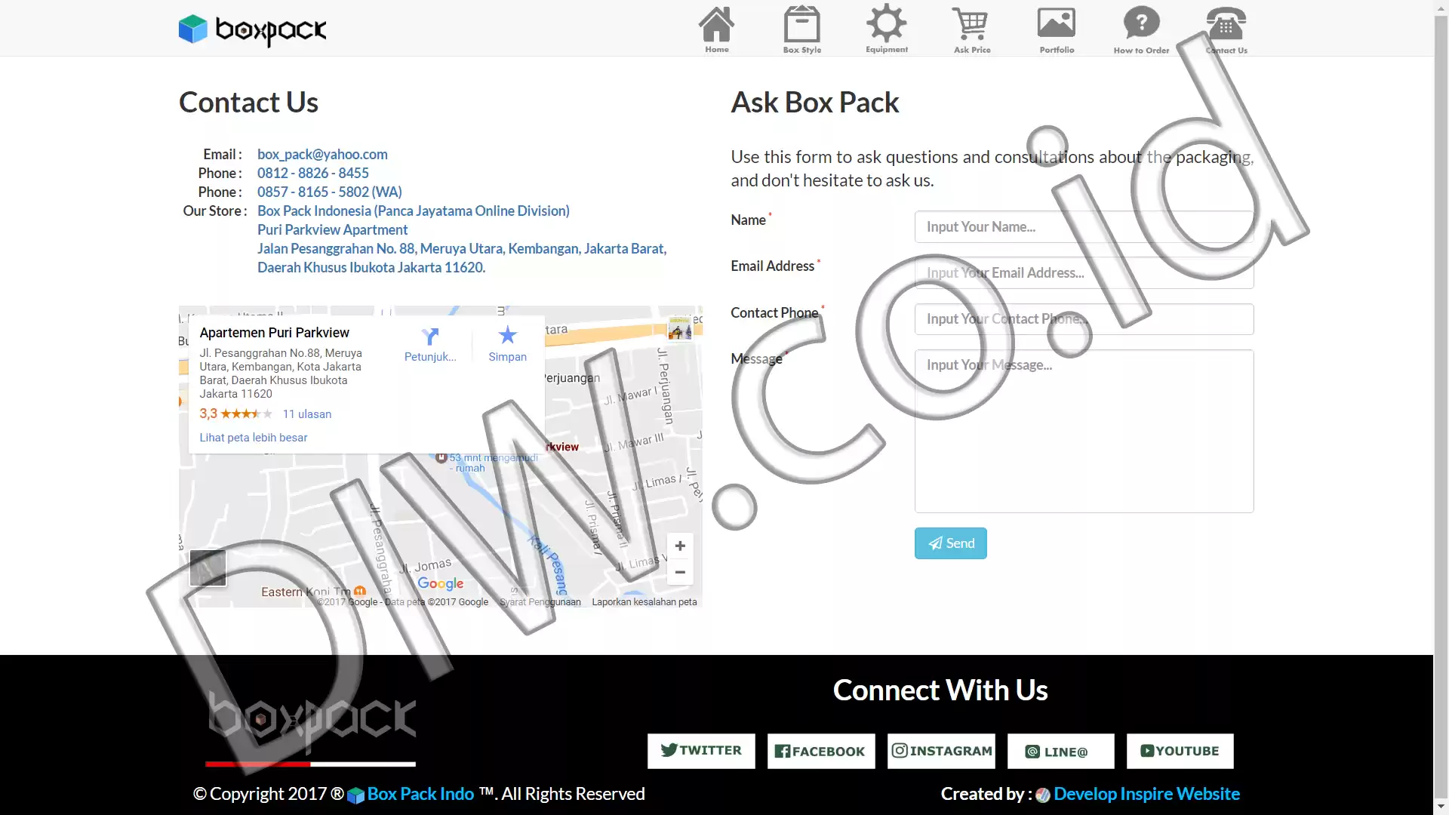Click the Send button
This screenshot has width=1449, height=815.
pyautogui.click(x=950, y=543)
